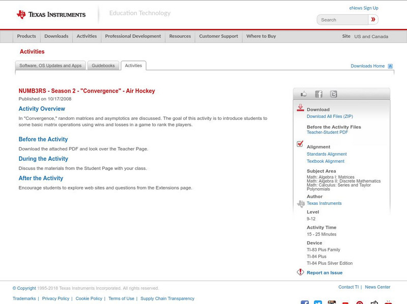This screenshot has width=407, height=304.
Task: Click the '9-12' level value
Action: click(x=311, y=219)
